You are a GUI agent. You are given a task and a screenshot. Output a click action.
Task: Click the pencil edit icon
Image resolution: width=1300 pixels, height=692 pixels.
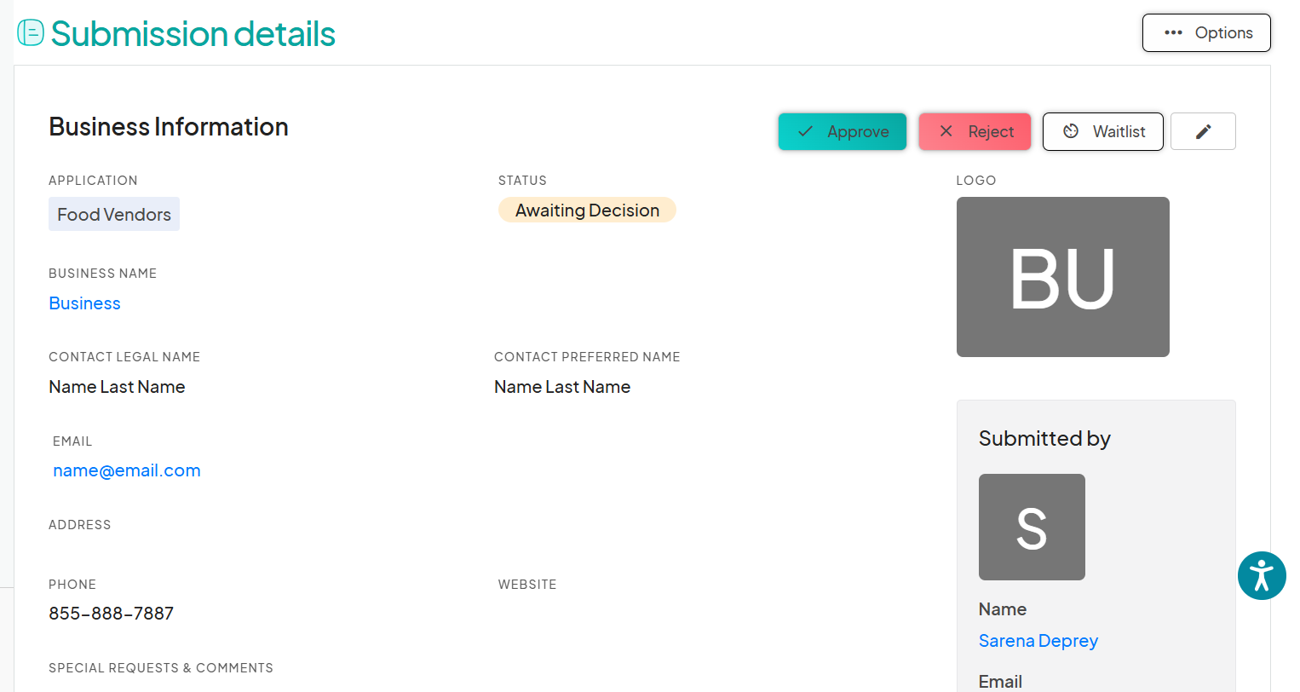(1203, 131)
